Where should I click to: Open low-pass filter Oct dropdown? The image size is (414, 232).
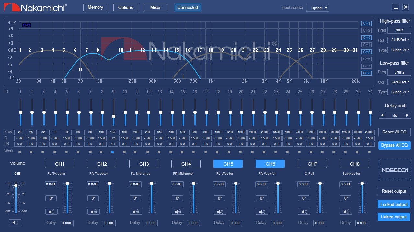click(399, 82)
